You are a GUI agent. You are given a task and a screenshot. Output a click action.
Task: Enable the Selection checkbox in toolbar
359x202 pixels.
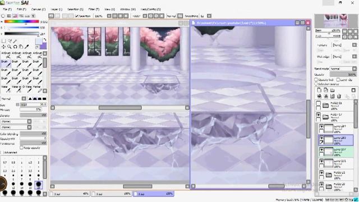click(x=77, y=16)
